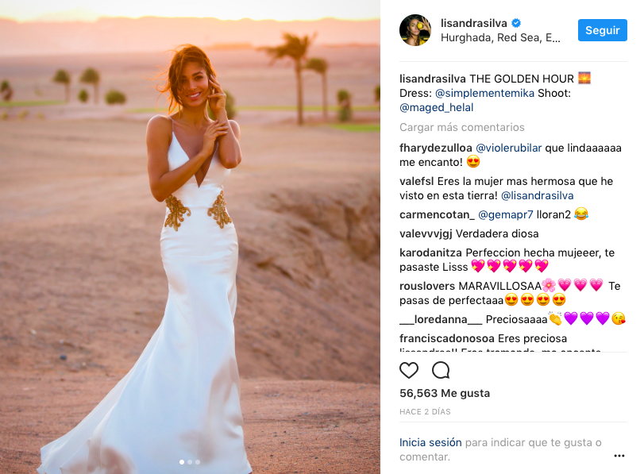
Task: Go to third carousel photo dot
Action: pyautogui.click(x=198, y=462)
